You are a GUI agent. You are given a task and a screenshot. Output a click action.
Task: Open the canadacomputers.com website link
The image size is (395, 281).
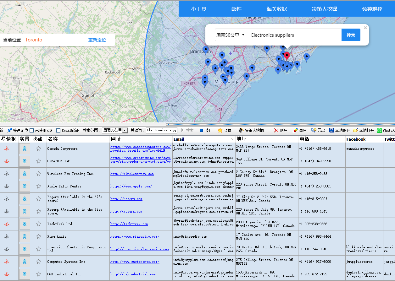[141, 149]
